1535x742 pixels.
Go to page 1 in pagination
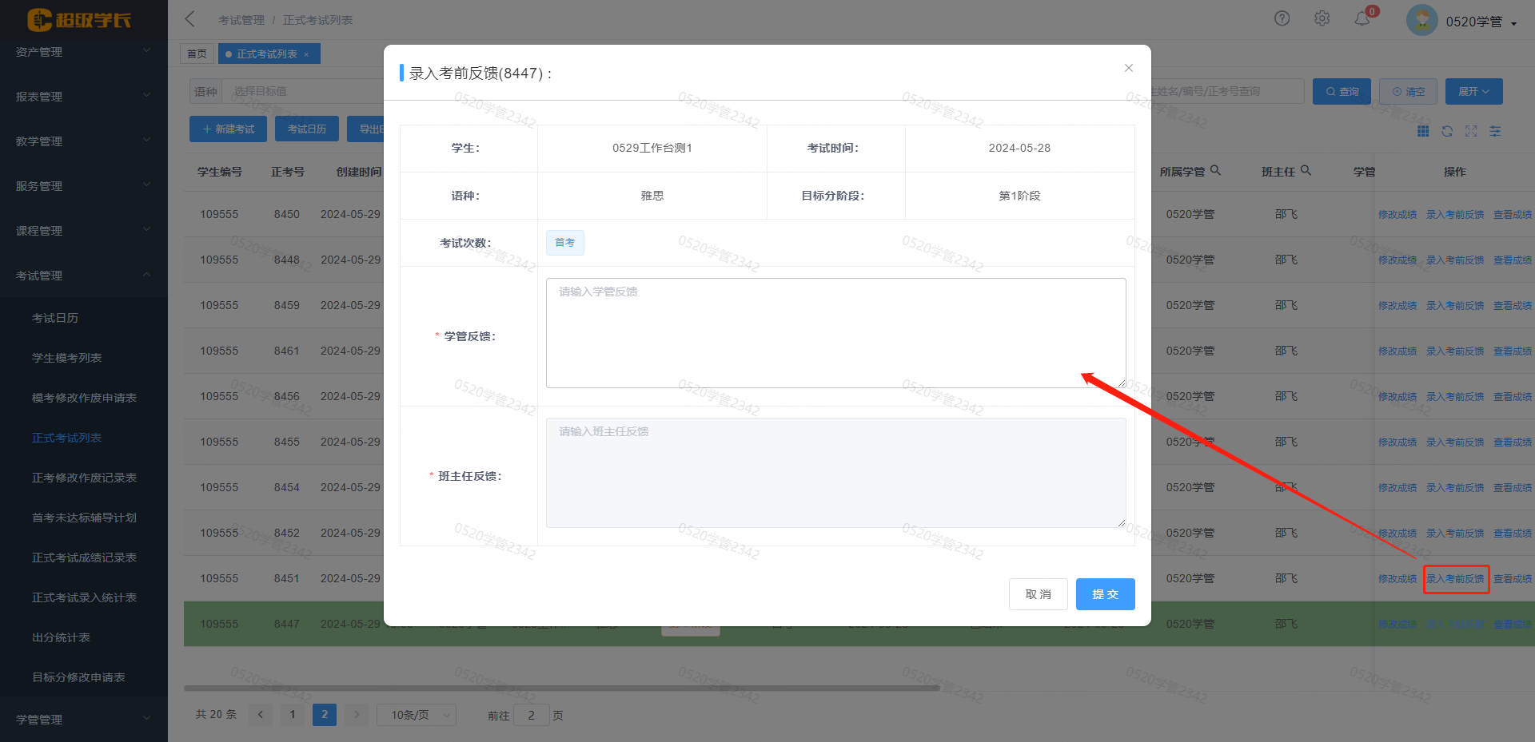293,715
